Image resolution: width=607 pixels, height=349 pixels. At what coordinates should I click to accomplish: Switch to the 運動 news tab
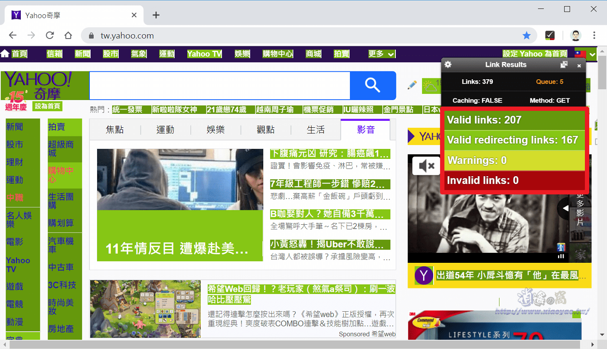pos(165,129)
